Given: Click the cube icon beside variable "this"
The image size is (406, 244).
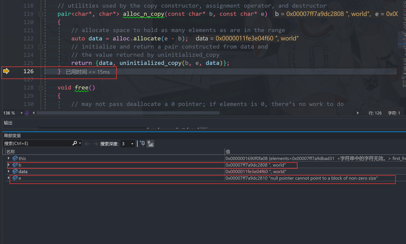Looking at the screenshot, I should coord(15,158).
